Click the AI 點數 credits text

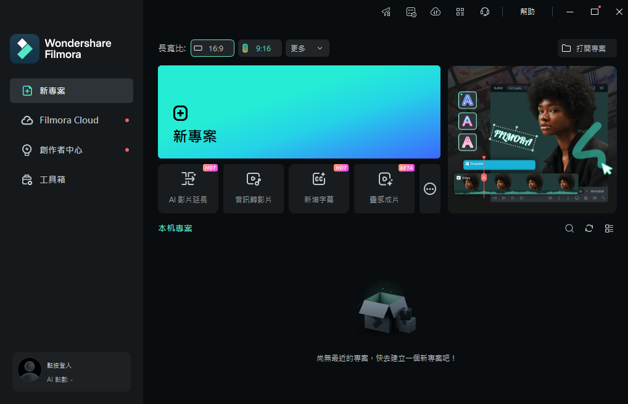coord(60,379)
